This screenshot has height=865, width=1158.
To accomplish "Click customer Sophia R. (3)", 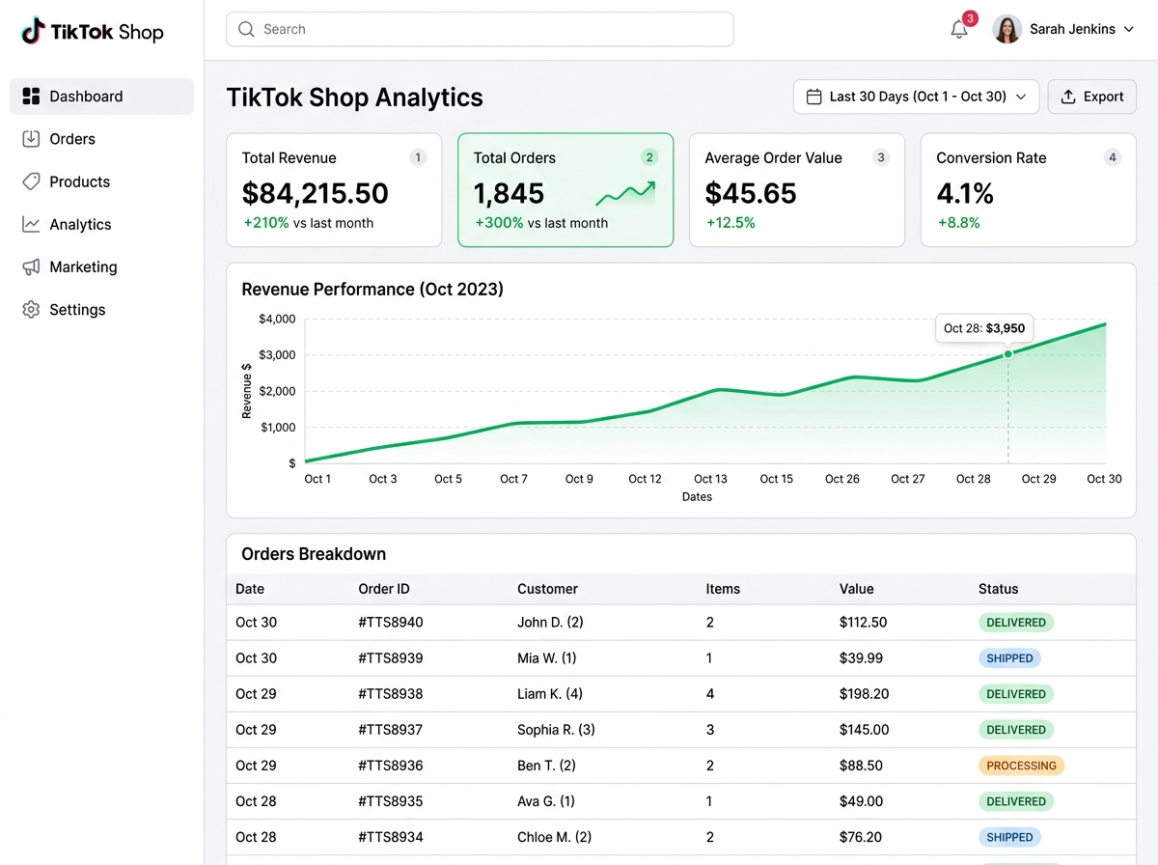I will (x=556, y=730).
